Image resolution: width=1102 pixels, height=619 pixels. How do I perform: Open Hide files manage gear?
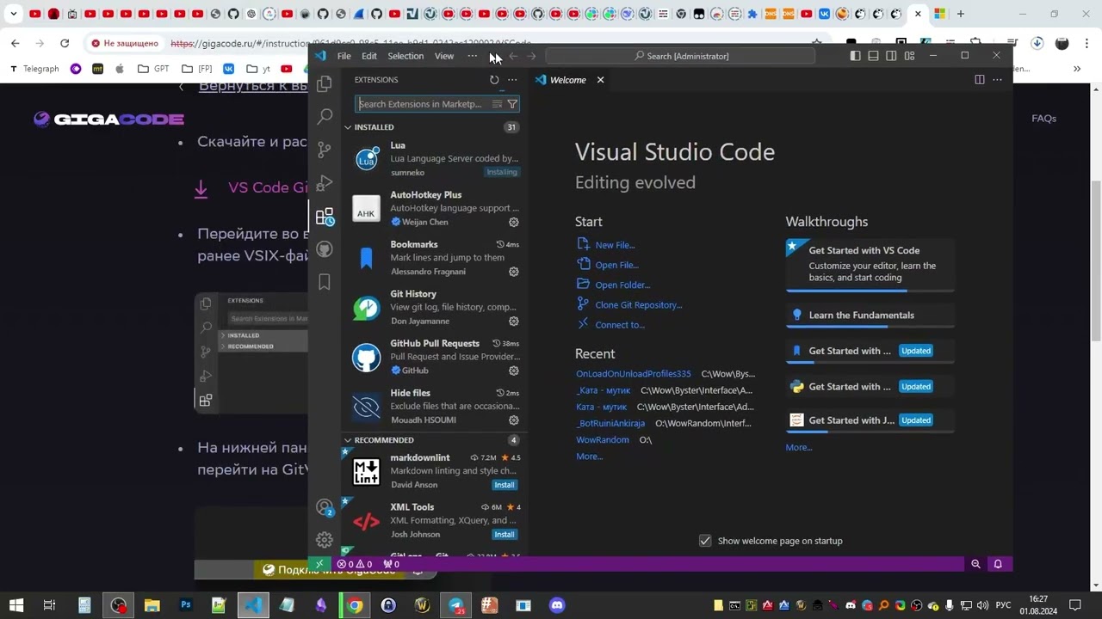pyautogui.click(x=513, y=420)
